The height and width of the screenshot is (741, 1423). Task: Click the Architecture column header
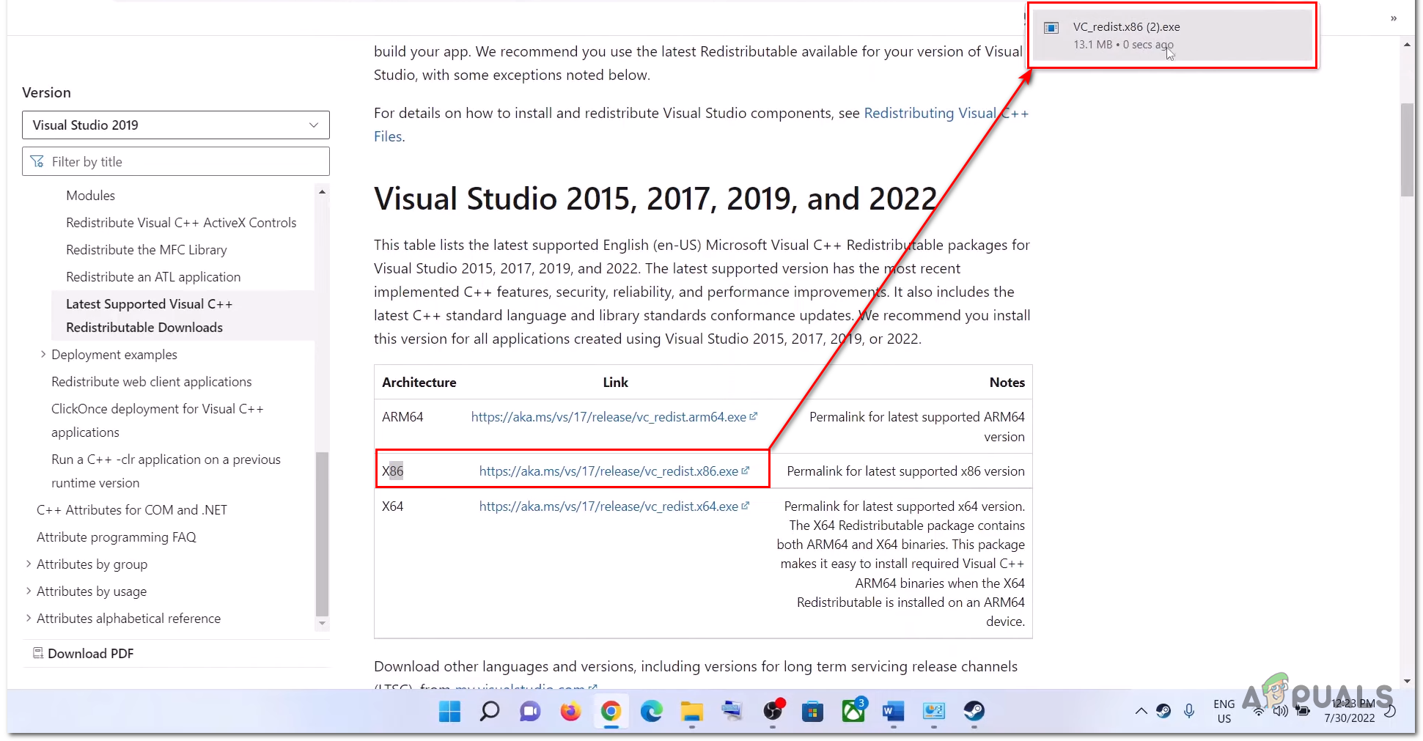coord(419,383)
